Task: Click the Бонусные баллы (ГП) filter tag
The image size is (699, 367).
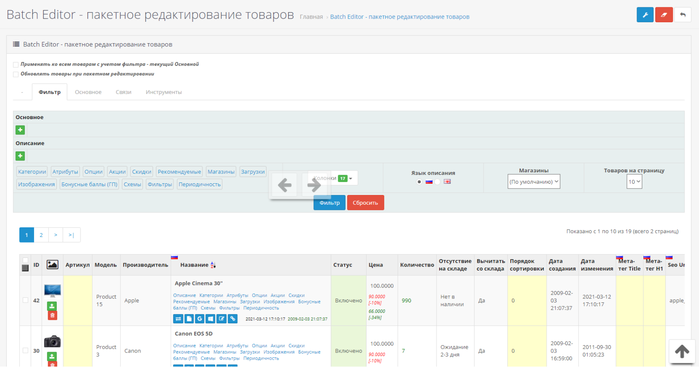Action: click(89, 184)
